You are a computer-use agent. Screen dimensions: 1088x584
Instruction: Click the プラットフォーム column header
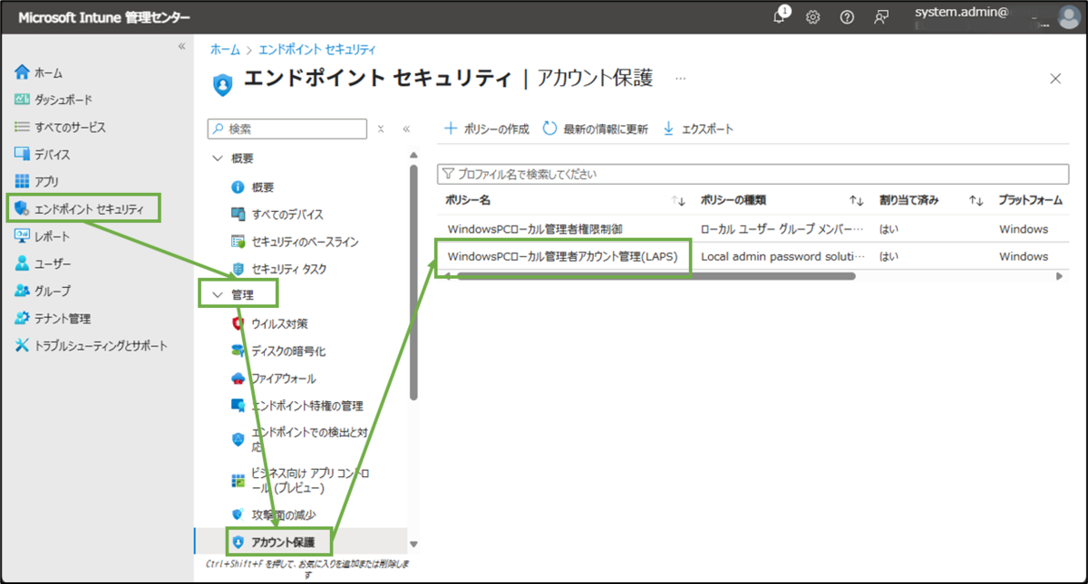tap(1033, 200)
